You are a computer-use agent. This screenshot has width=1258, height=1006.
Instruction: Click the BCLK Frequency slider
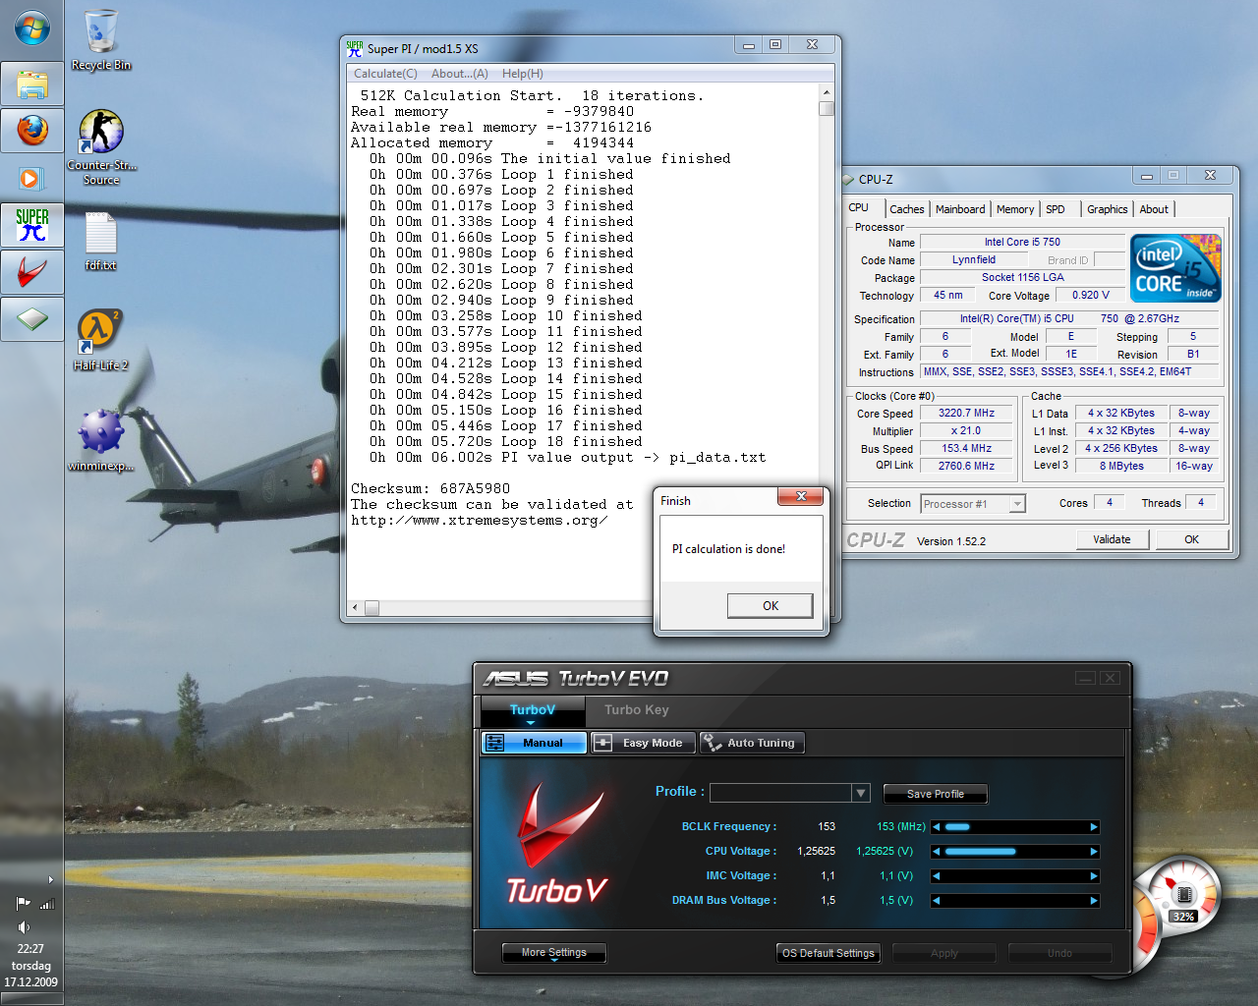click(1015, 827)
